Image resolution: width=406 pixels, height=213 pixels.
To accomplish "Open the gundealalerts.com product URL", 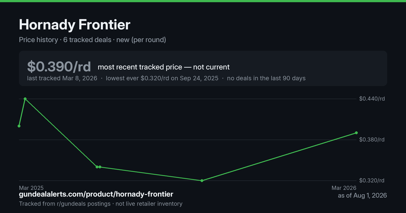I will [x=96, y=194].
